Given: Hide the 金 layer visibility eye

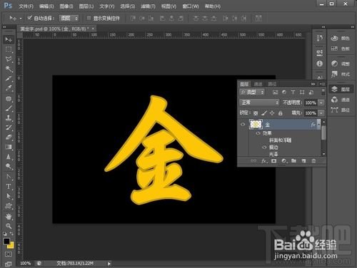Looking at the screenshot, I should click(x=243, y=124).
